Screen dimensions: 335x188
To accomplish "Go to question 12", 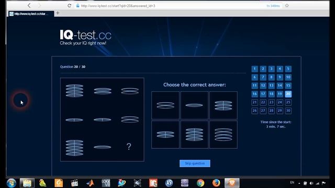I will click(x=263, y=86).
